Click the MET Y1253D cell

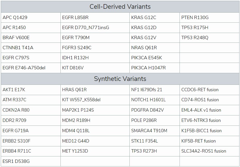click(x=95, y=151)
